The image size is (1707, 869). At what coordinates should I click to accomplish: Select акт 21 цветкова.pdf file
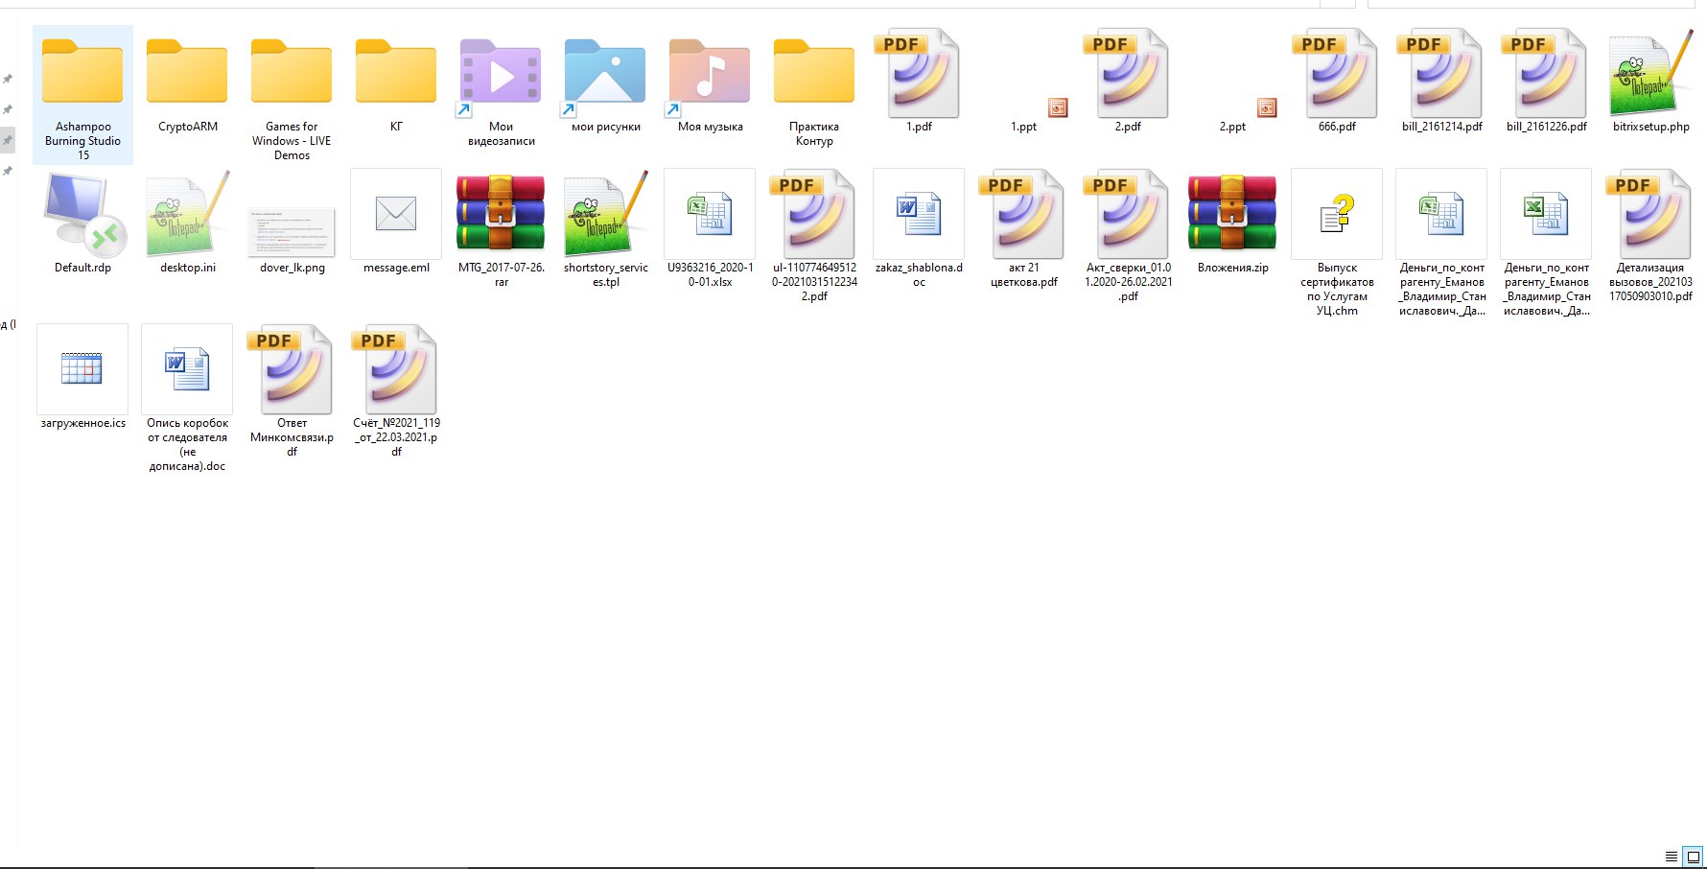pyautogui.click(x=1023, y=230)
